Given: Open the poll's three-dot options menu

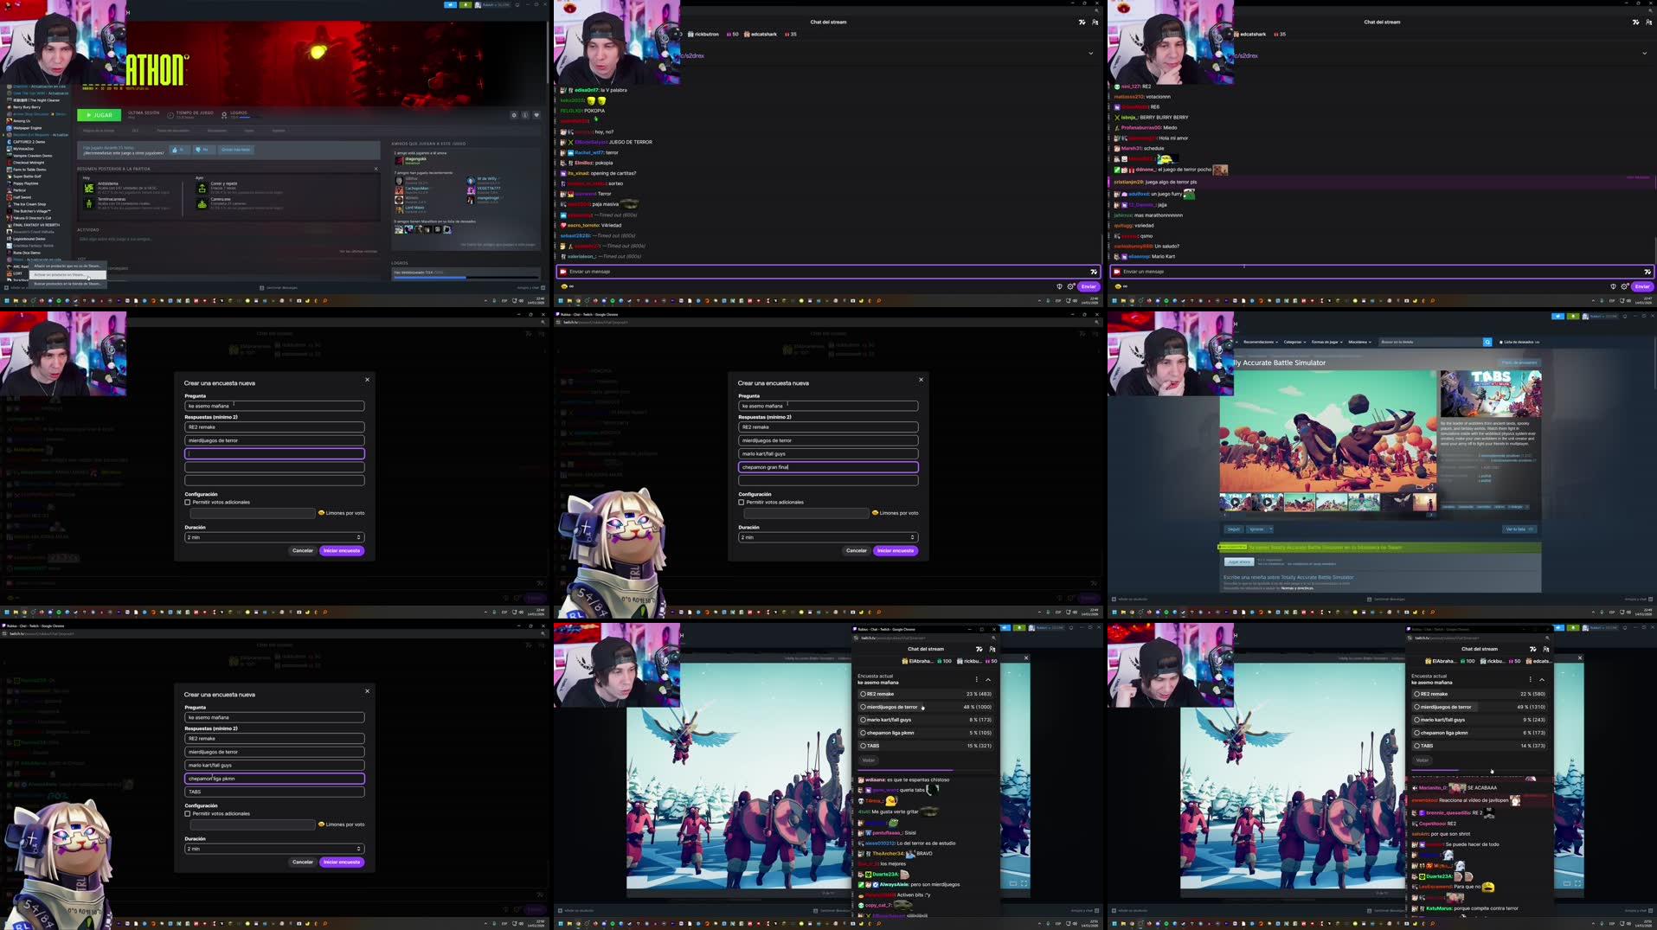Looking at the screenshot, I should pos(977,680).
